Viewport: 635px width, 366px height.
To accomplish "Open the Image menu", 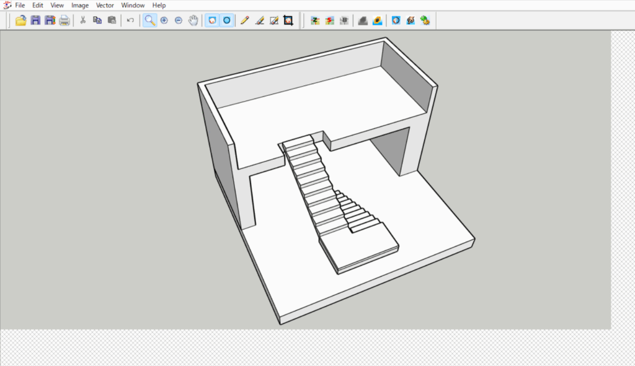I will pos(80,5).
